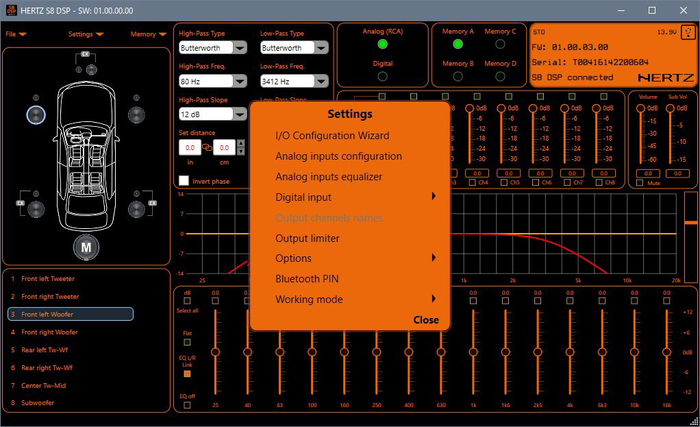Image resolution: width=700 pixels, height=427 pixels.
Task: Click the distance link chain icon
Action: pyautogui.click(x=207, y=147)
